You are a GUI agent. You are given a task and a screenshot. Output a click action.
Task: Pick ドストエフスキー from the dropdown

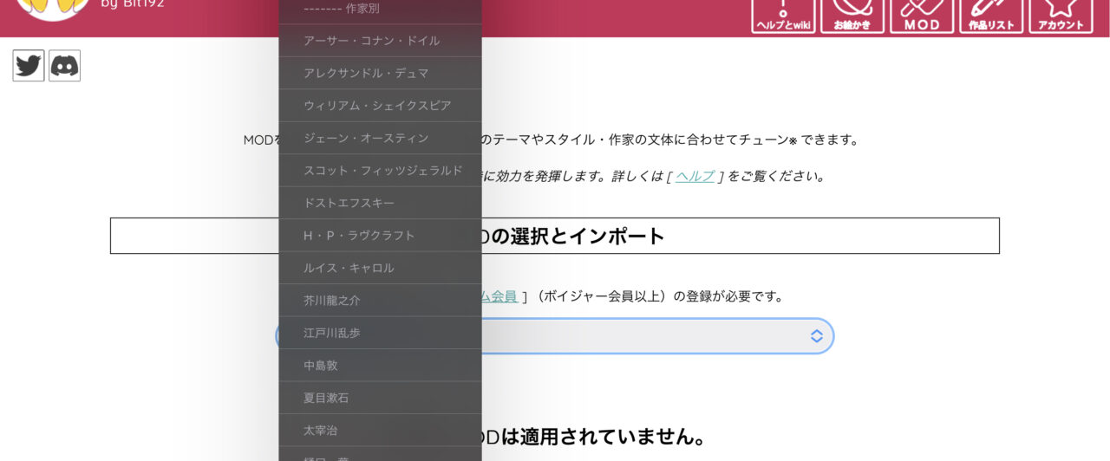coord(380,203)
